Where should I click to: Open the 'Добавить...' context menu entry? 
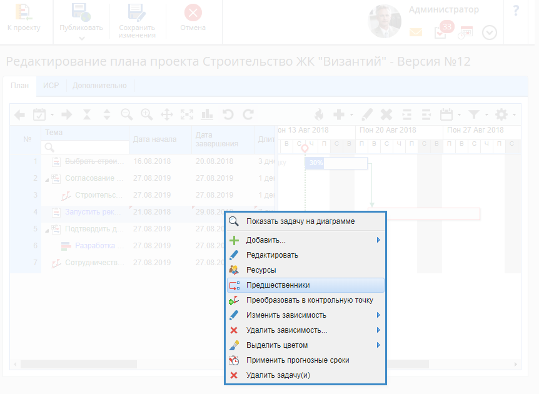(x=305, y=240)
